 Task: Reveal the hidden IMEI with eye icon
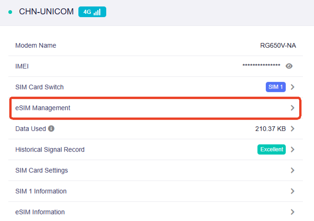[289, 66]
